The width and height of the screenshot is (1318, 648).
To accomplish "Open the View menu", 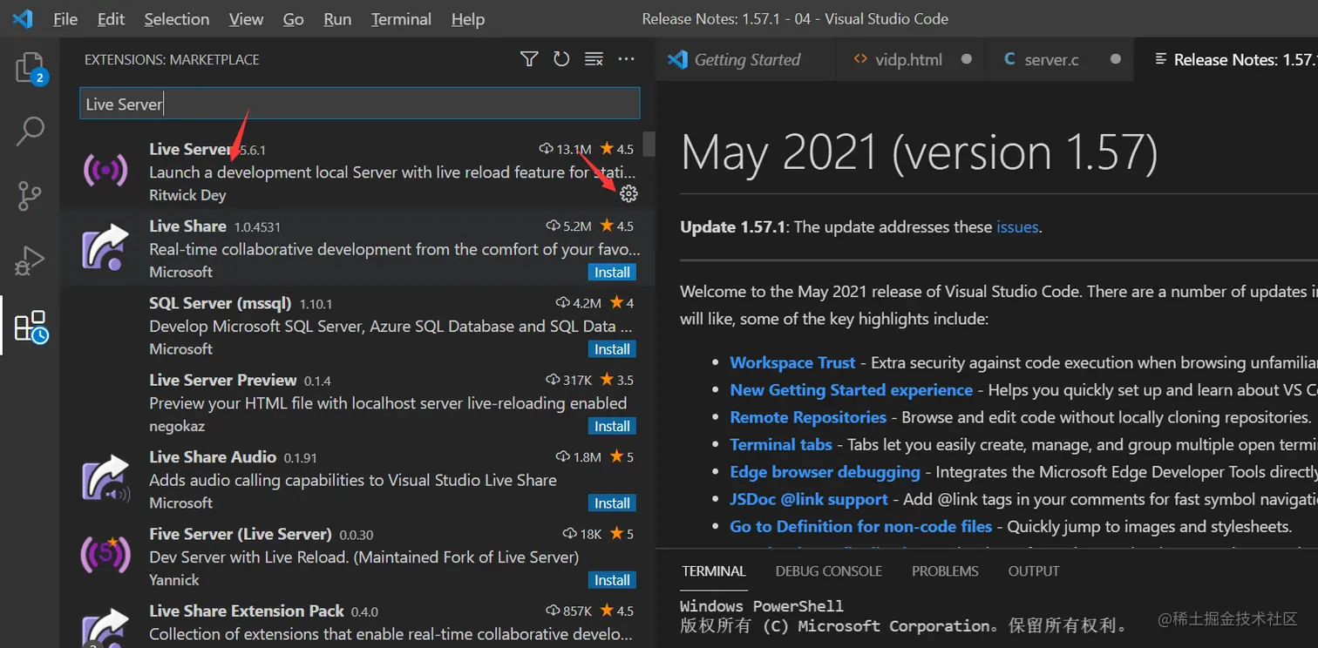I will click(246, 18).
